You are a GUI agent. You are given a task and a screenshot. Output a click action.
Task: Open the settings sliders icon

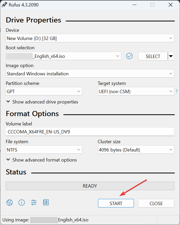[34, 203]
